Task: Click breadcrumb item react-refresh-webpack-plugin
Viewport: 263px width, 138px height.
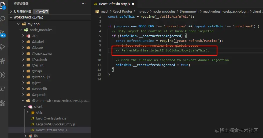Action: tap(225, 12)
